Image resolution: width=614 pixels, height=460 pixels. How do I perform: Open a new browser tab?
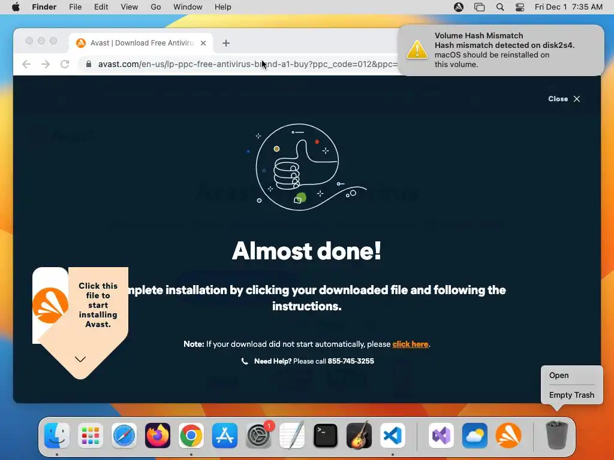click(226, 43)
